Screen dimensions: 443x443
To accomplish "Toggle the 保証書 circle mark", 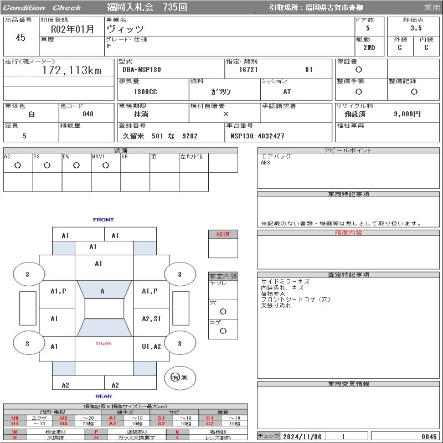I will click(x=359, y=70).
